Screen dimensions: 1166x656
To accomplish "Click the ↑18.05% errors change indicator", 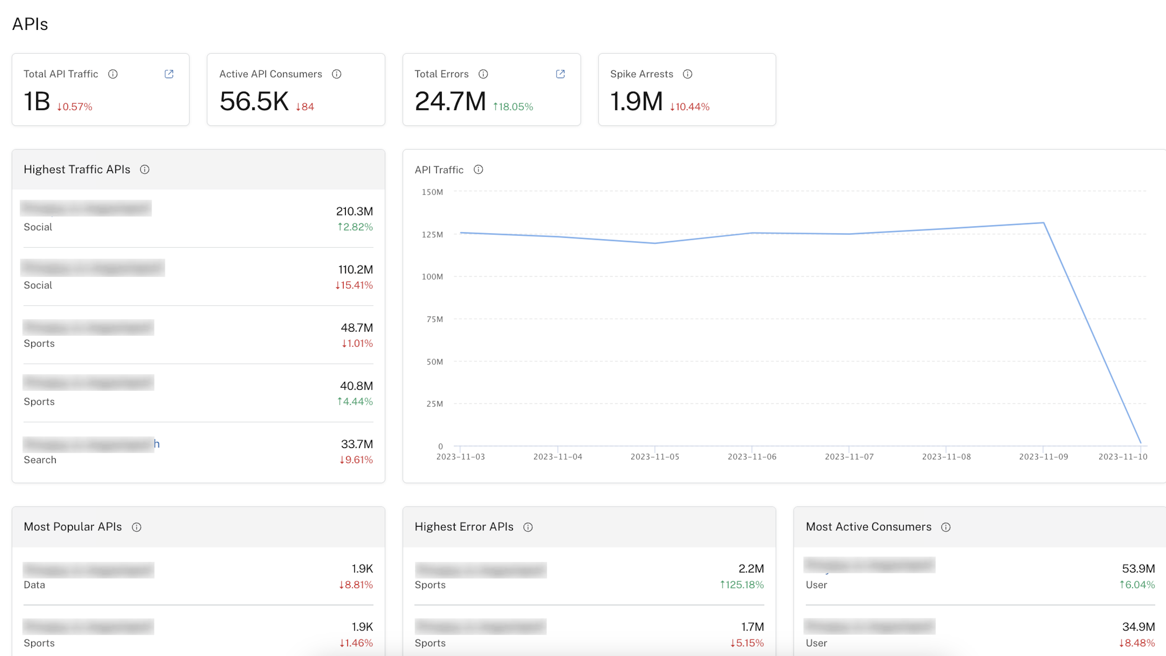I will tap(513, 107).
